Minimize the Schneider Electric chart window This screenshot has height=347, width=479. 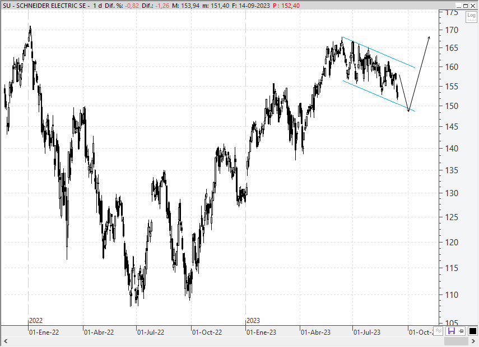click(x=458, y=6)
